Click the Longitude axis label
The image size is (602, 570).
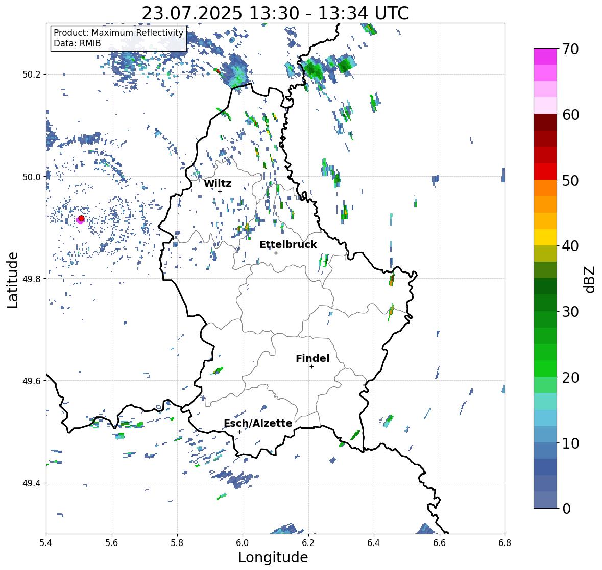[x=273, y=557]
